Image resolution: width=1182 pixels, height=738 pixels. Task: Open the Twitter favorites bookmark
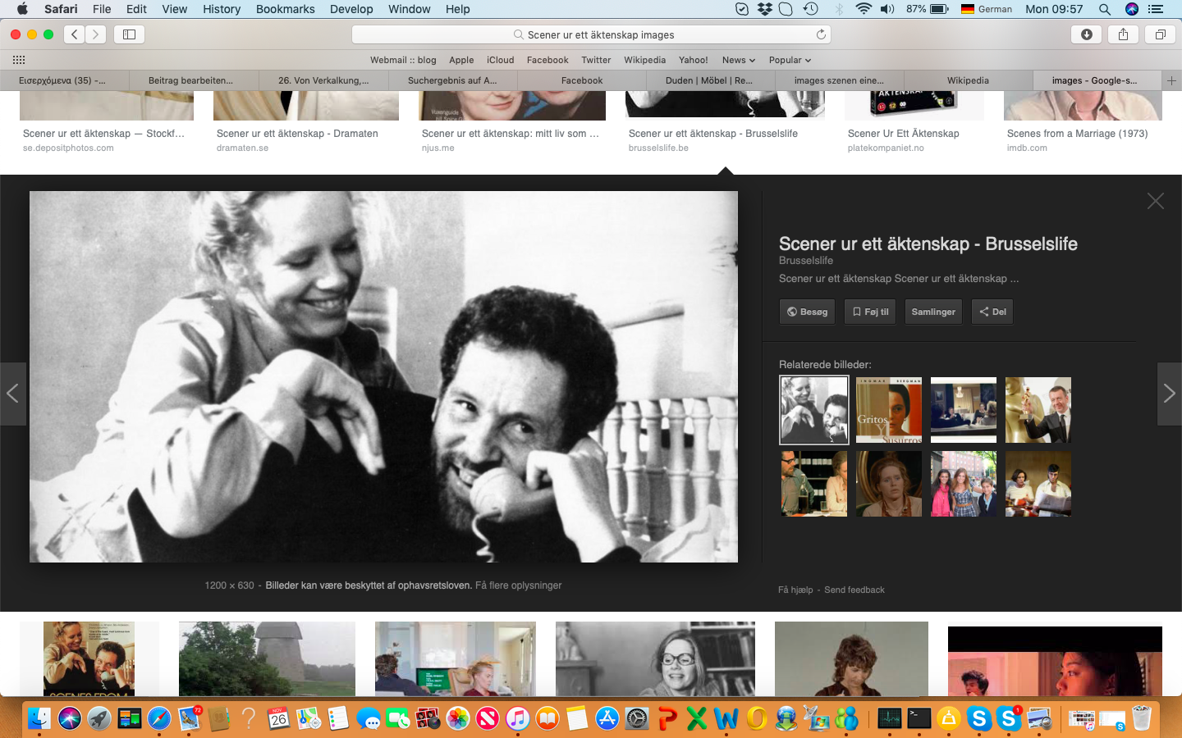click(596, 60)
